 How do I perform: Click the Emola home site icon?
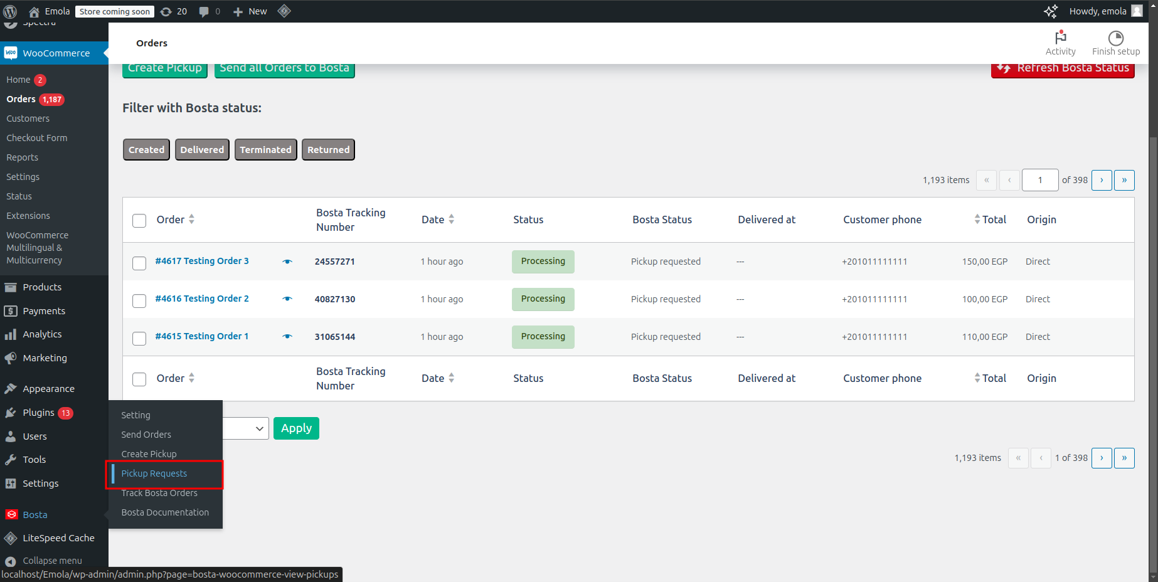[x=35, y=11]
